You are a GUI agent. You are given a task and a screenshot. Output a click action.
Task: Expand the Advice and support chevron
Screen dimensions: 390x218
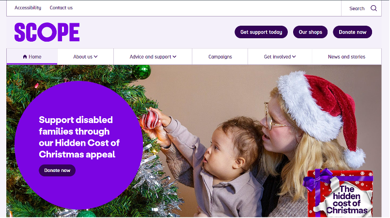point(174,57)
